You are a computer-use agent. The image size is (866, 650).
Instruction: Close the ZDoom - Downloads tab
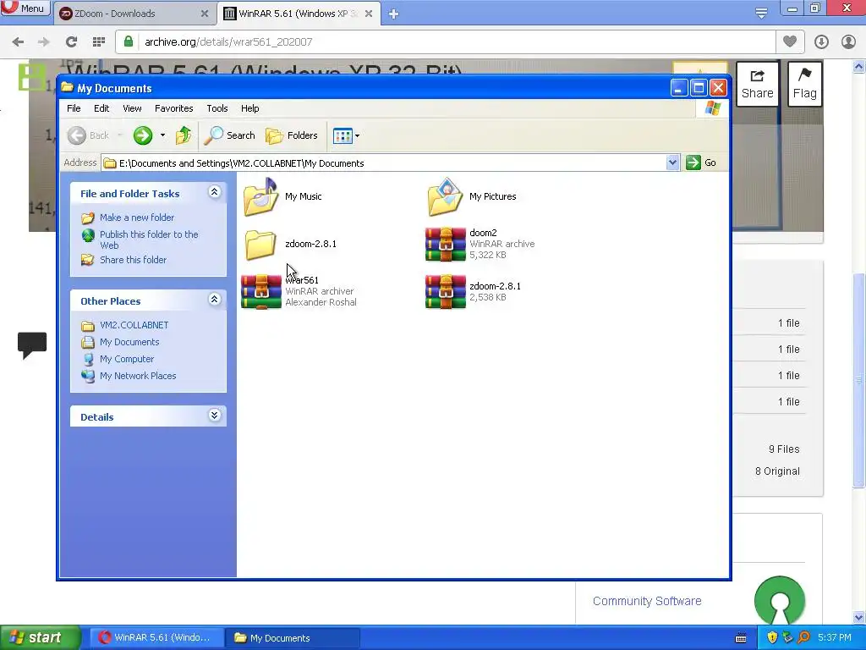205,14
